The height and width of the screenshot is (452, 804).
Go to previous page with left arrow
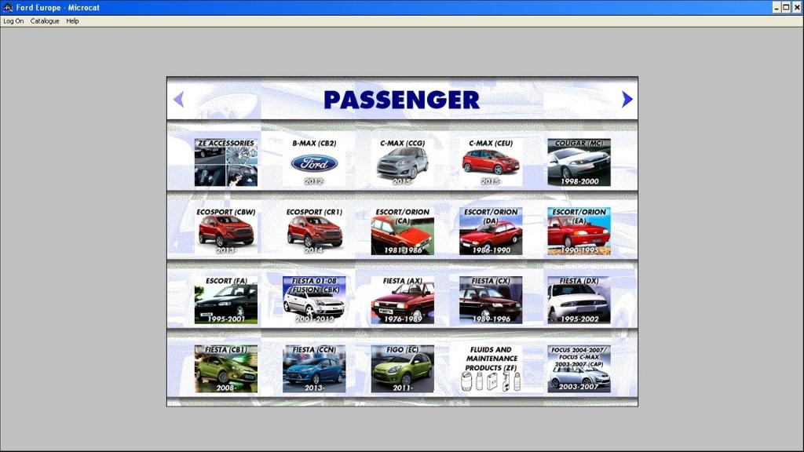coord(178,100)
